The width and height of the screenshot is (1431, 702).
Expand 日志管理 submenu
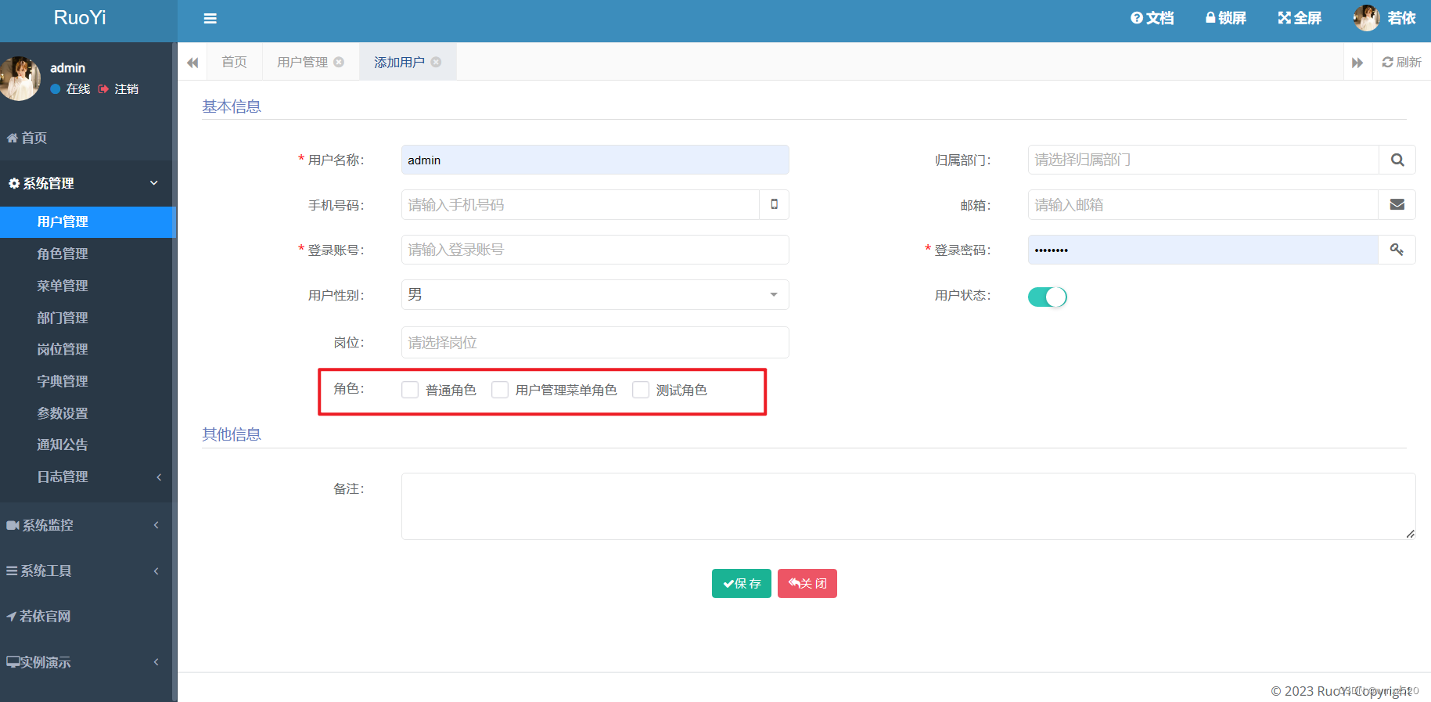pyautogui.click(x=87, y=477)
